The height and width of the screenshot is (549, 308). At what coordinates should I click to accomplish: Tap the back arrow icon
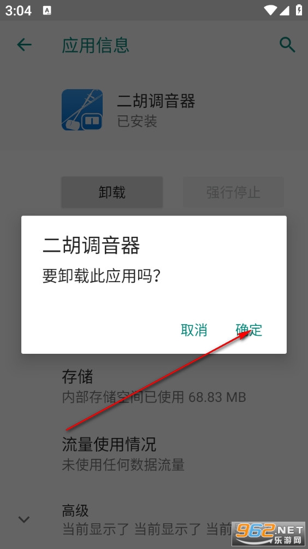(24, 45)
